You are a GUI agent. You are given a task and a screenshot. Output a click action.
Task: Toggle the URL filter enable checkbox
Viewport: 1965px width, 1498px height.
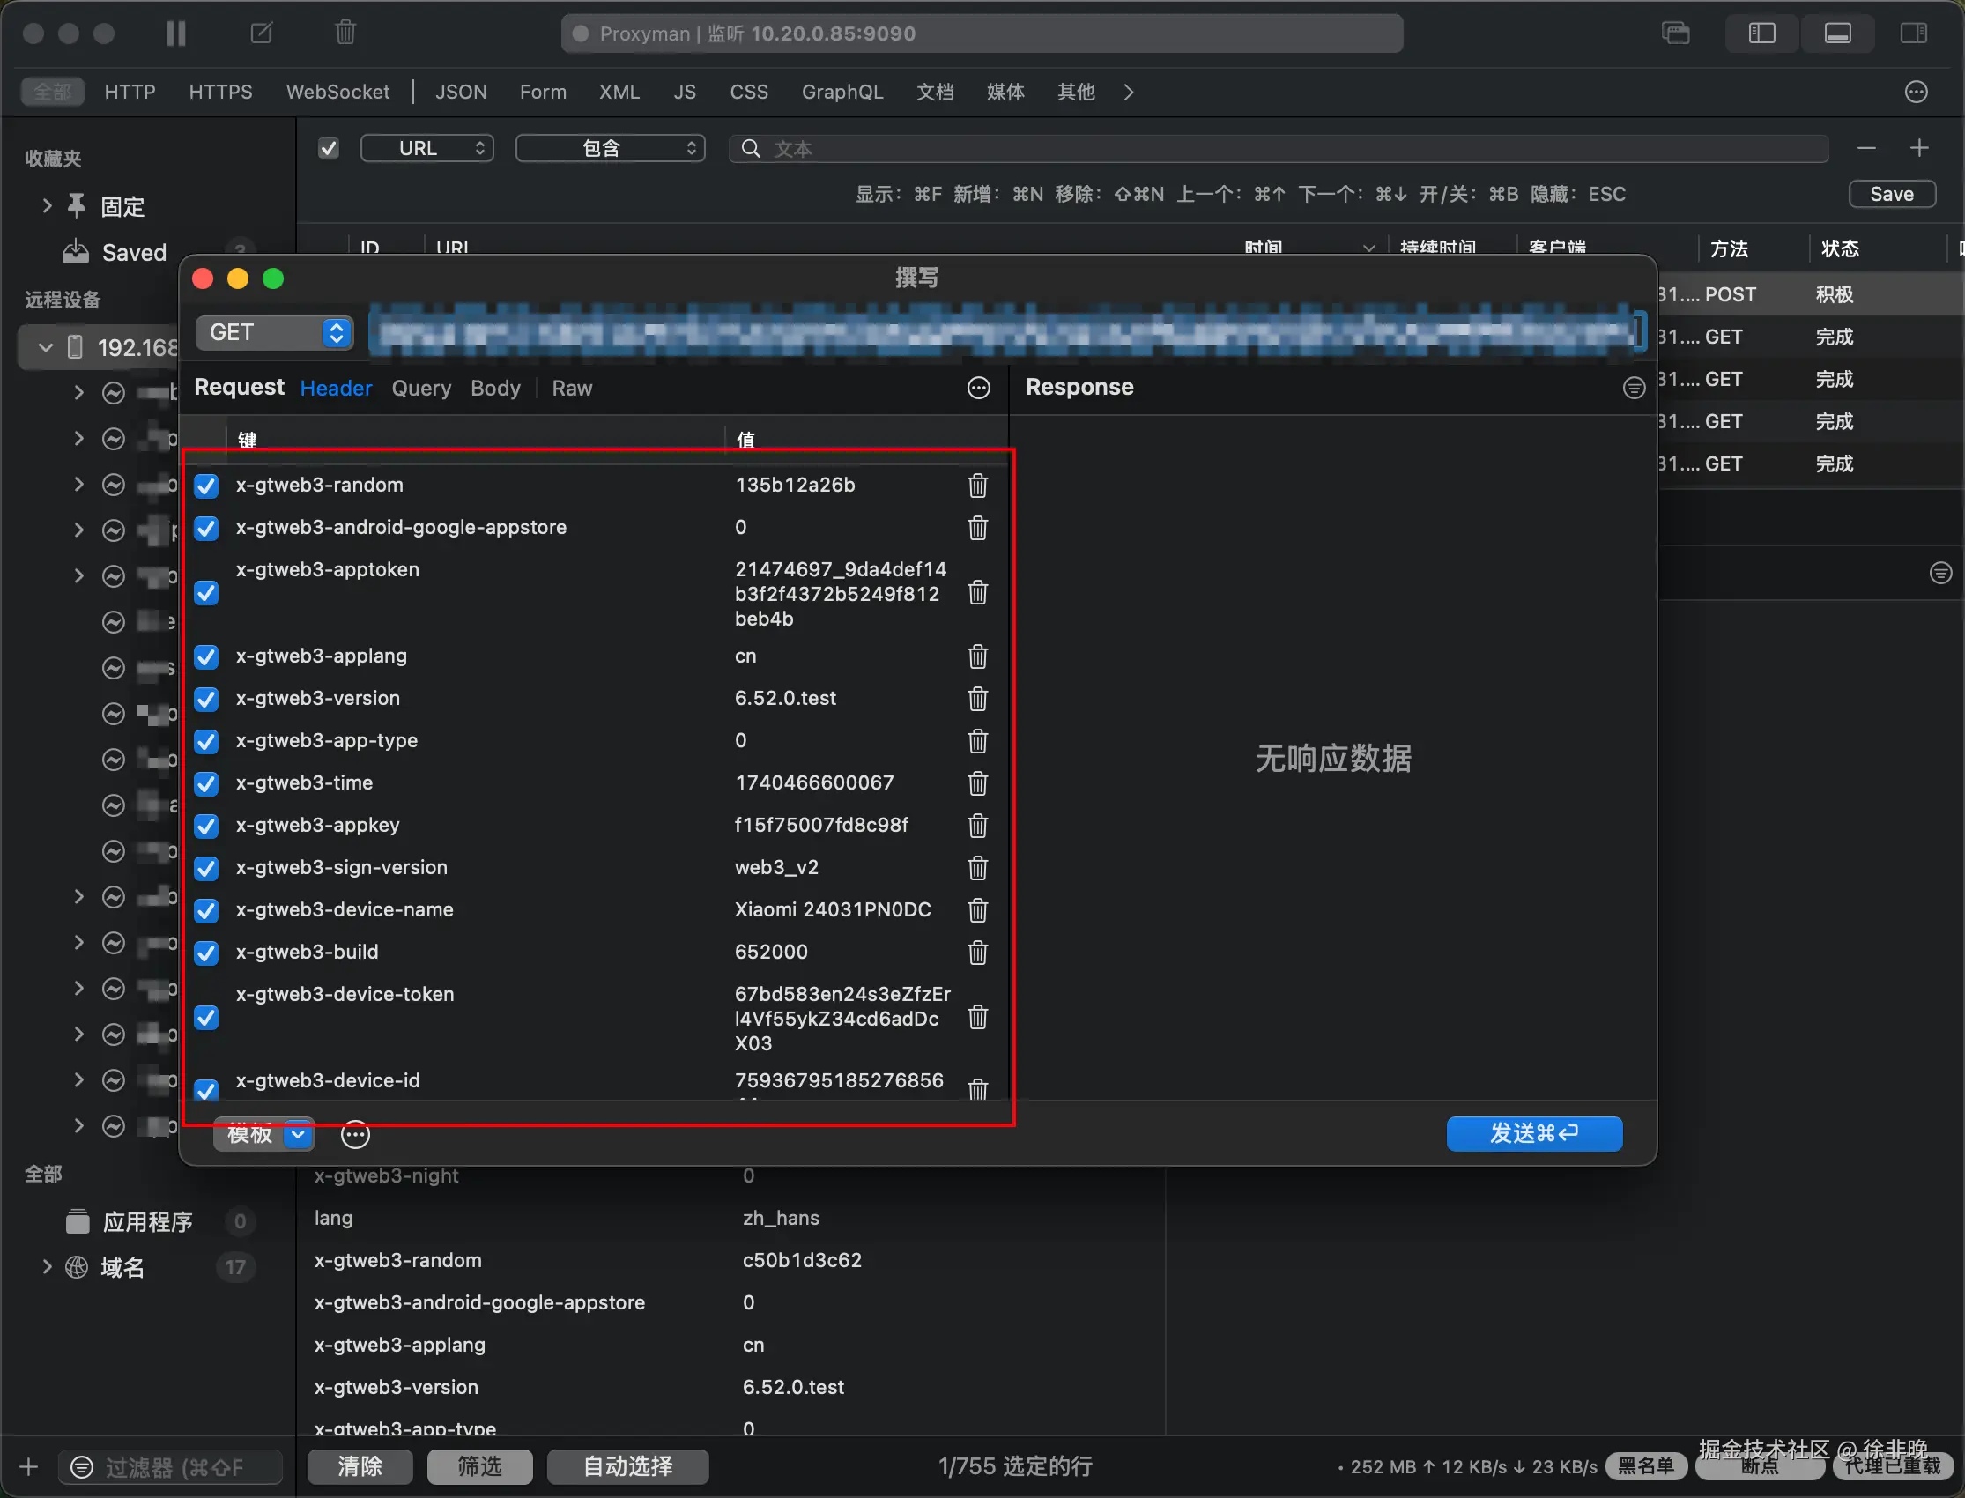pyautogui.click(x=328, y=148)
